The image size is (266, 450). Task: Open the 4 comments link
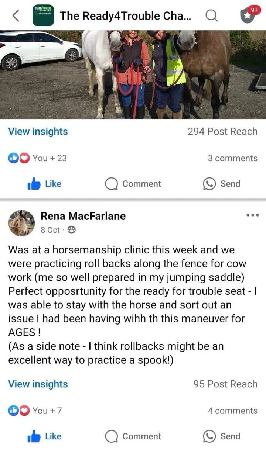coord(232,411)
